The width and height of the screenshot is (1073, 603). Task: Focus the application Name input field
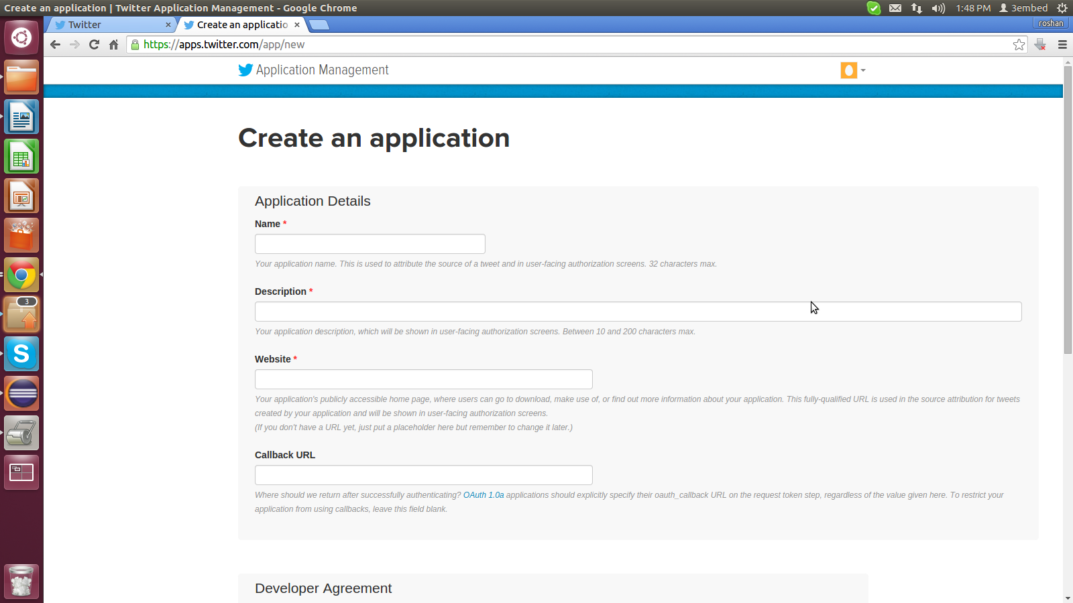(370, 244)
